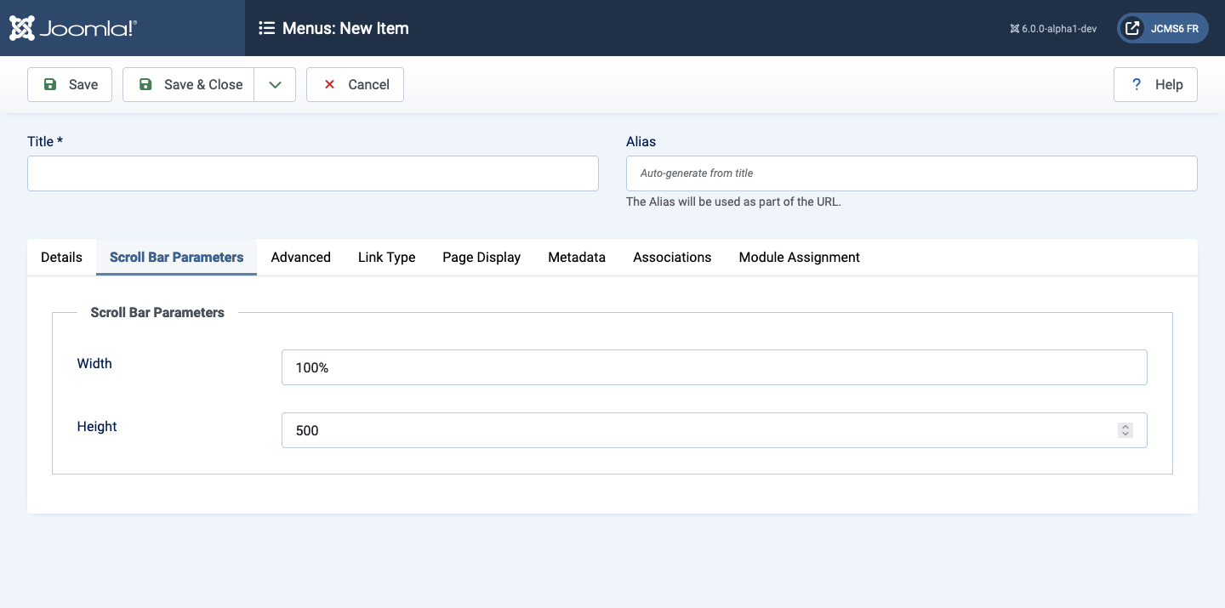Go to the Metadata tab

pos(577,257)
